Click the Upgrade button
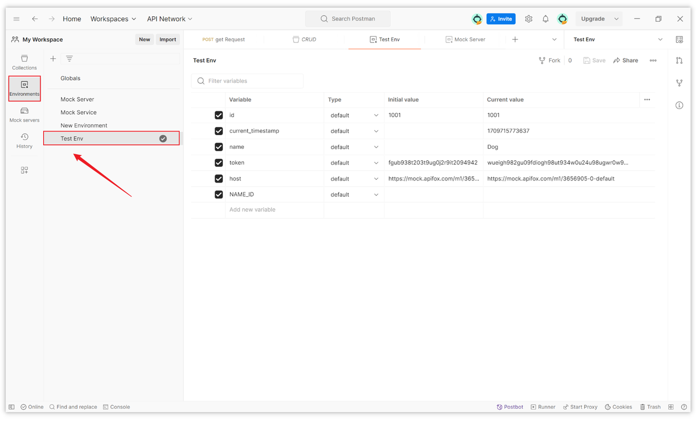Viewport: 699px width, 422px height. click(593, 19)
